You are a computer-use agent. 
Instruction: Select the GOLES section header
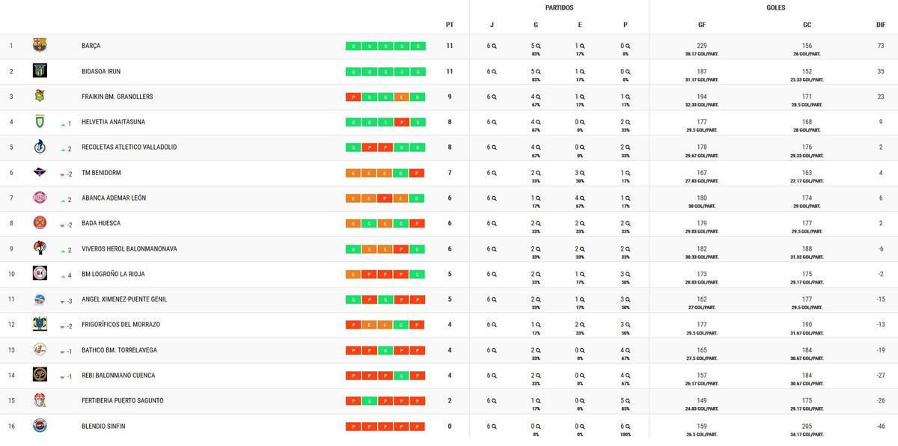click(x=775, y=7)
